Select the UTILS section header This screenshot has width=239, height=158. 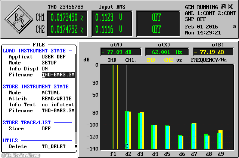pyautogui.click(x=10, y=140)
